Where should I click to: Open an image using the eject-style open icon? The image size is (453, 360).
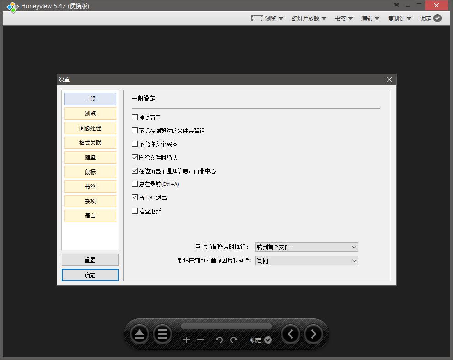[139, 334]
